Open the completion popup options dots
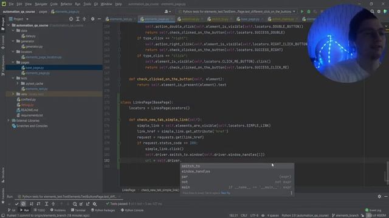The height and width of the screenshot is (218, 389). (x=291, y=193)
